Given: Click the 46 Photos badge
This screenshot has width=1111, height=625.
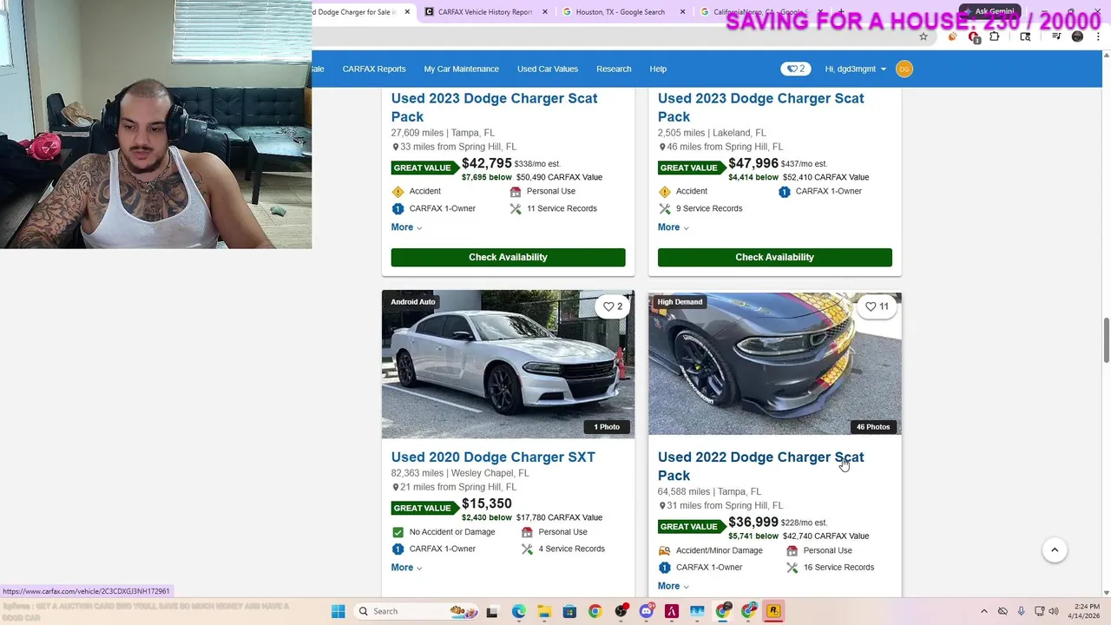Looking at the screenshot, I should point(872,426).
